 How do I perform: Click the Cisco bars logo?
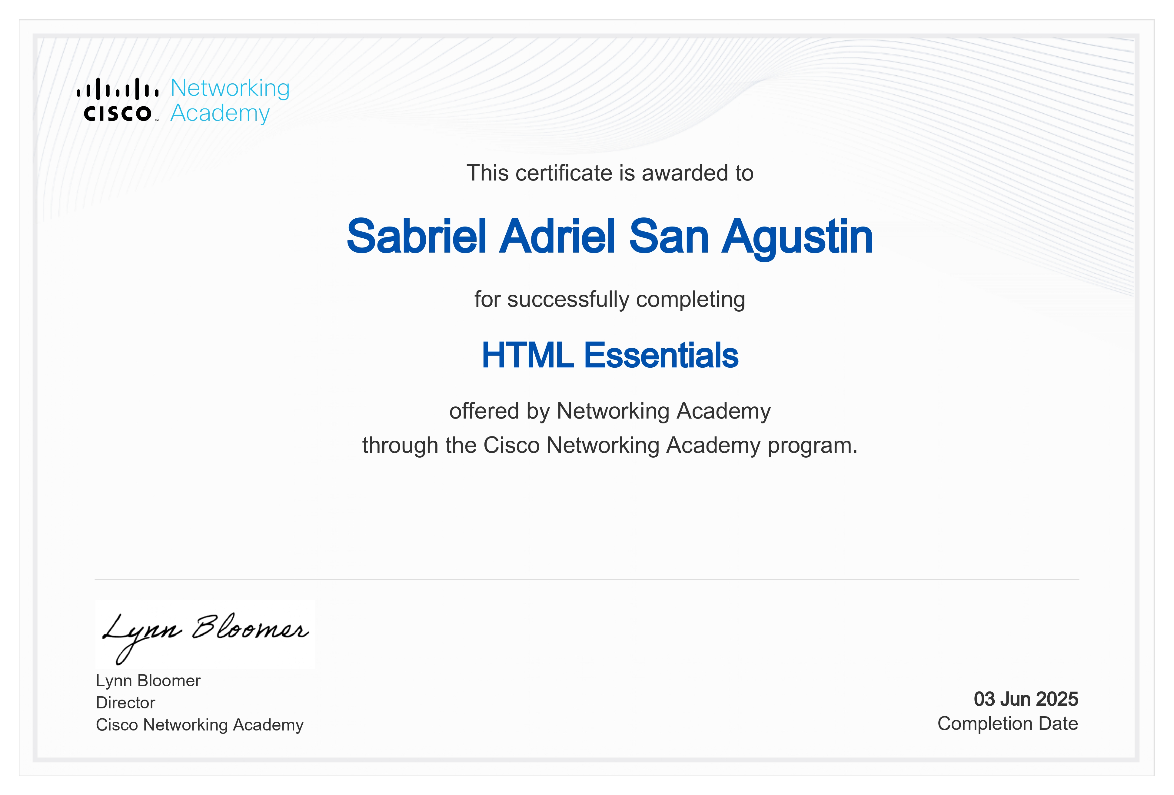(x=117, y=100)
